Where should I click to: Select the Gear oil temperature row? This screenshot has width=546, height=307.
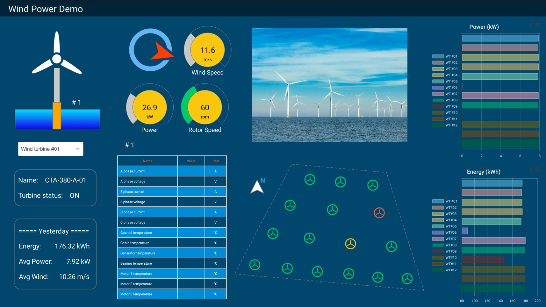[x=172, y=233]
